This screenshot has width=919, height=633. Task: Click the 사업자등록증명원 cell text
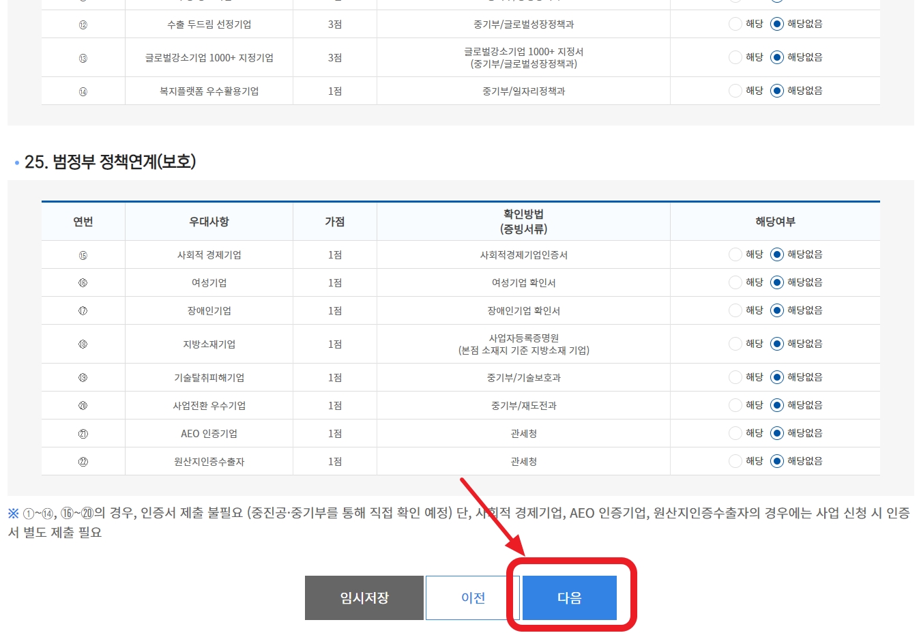click(523, 338)
